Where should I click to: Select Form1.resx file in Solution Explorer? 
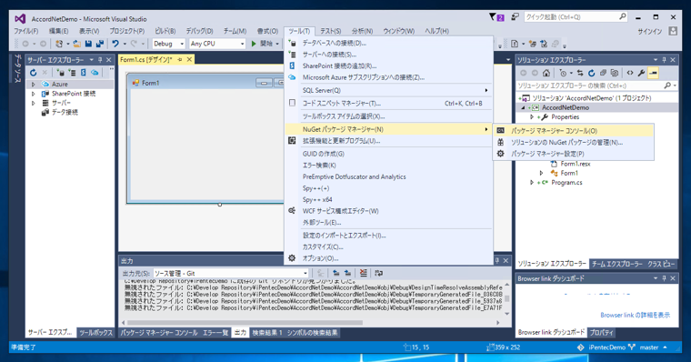[576, 164]
